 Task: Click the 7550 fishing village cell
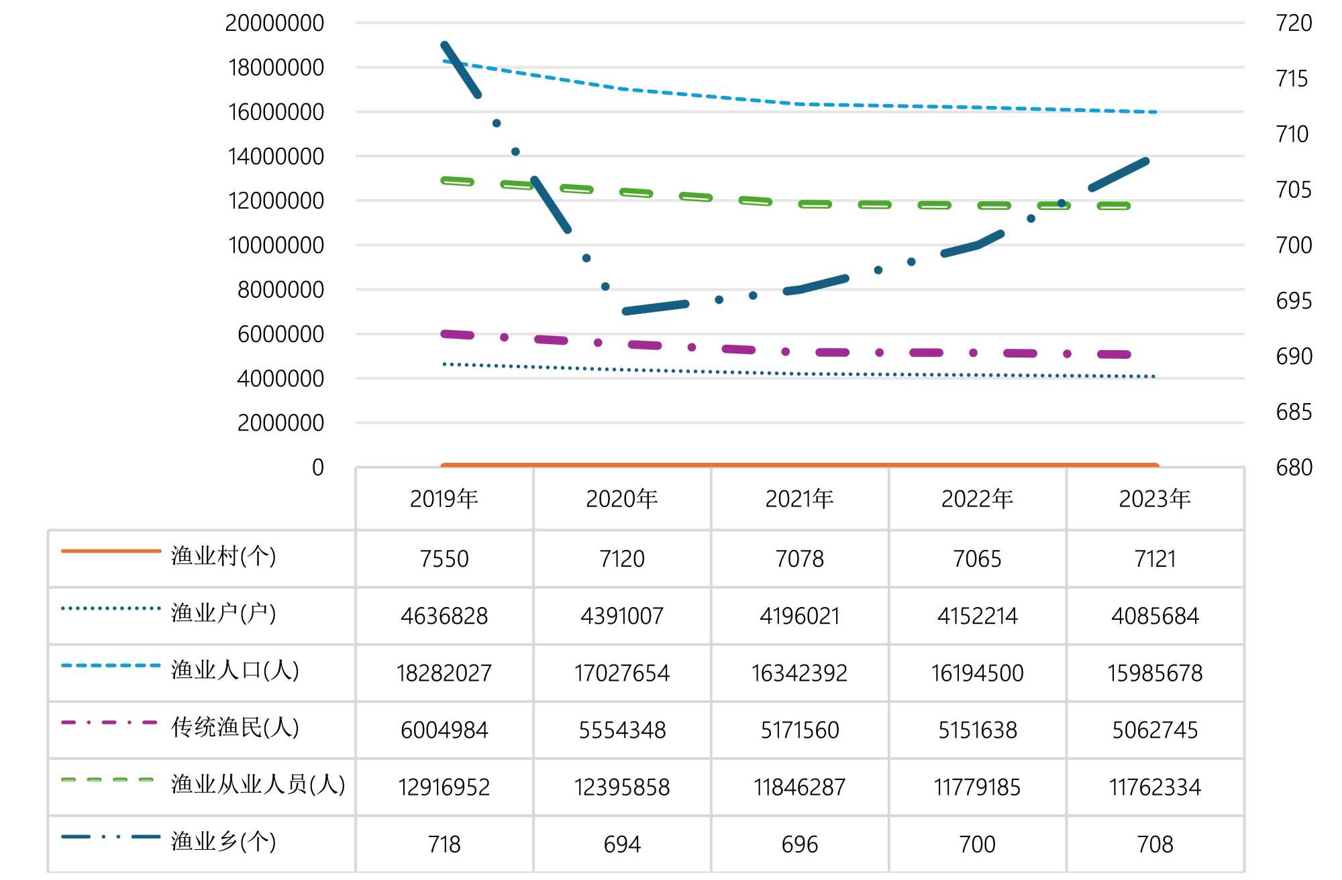point(444,559)
